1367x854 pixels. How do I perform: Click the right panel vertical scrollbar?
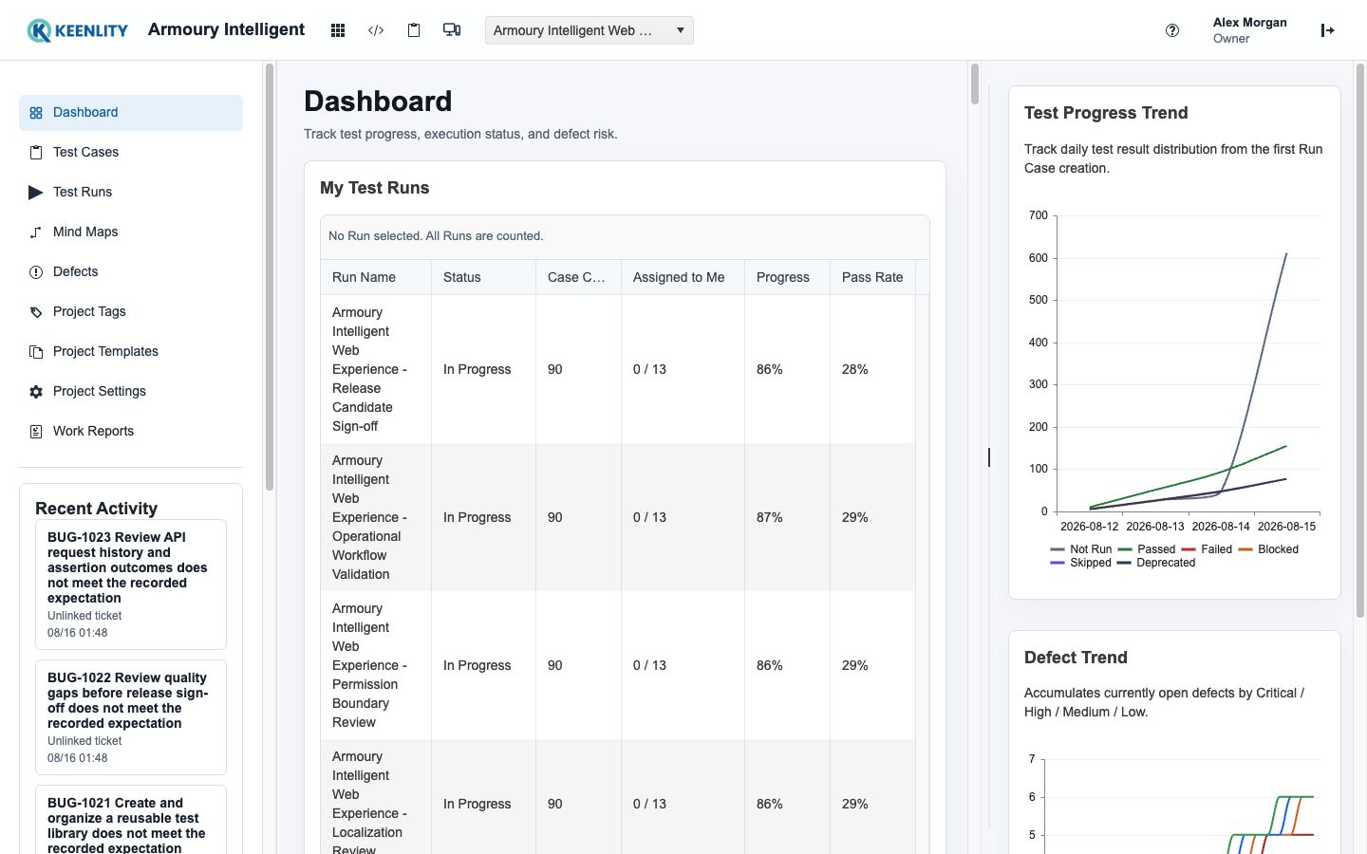tap(1359, 342)
